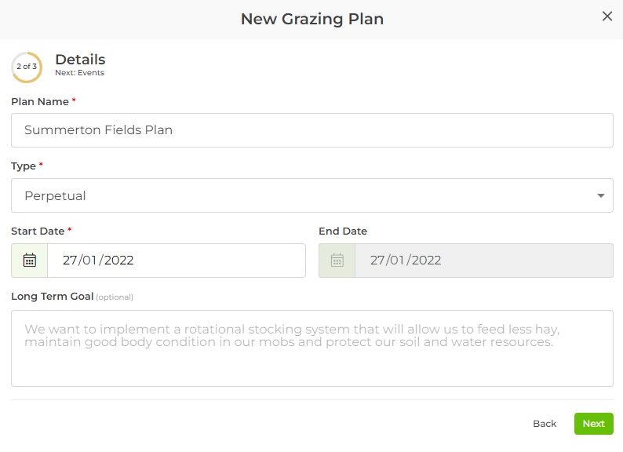Image resolution: width=623 pixels, height=452 pixels.
Task: Expand the Type dropdown arrow
Action: click(x=601, y=195)
